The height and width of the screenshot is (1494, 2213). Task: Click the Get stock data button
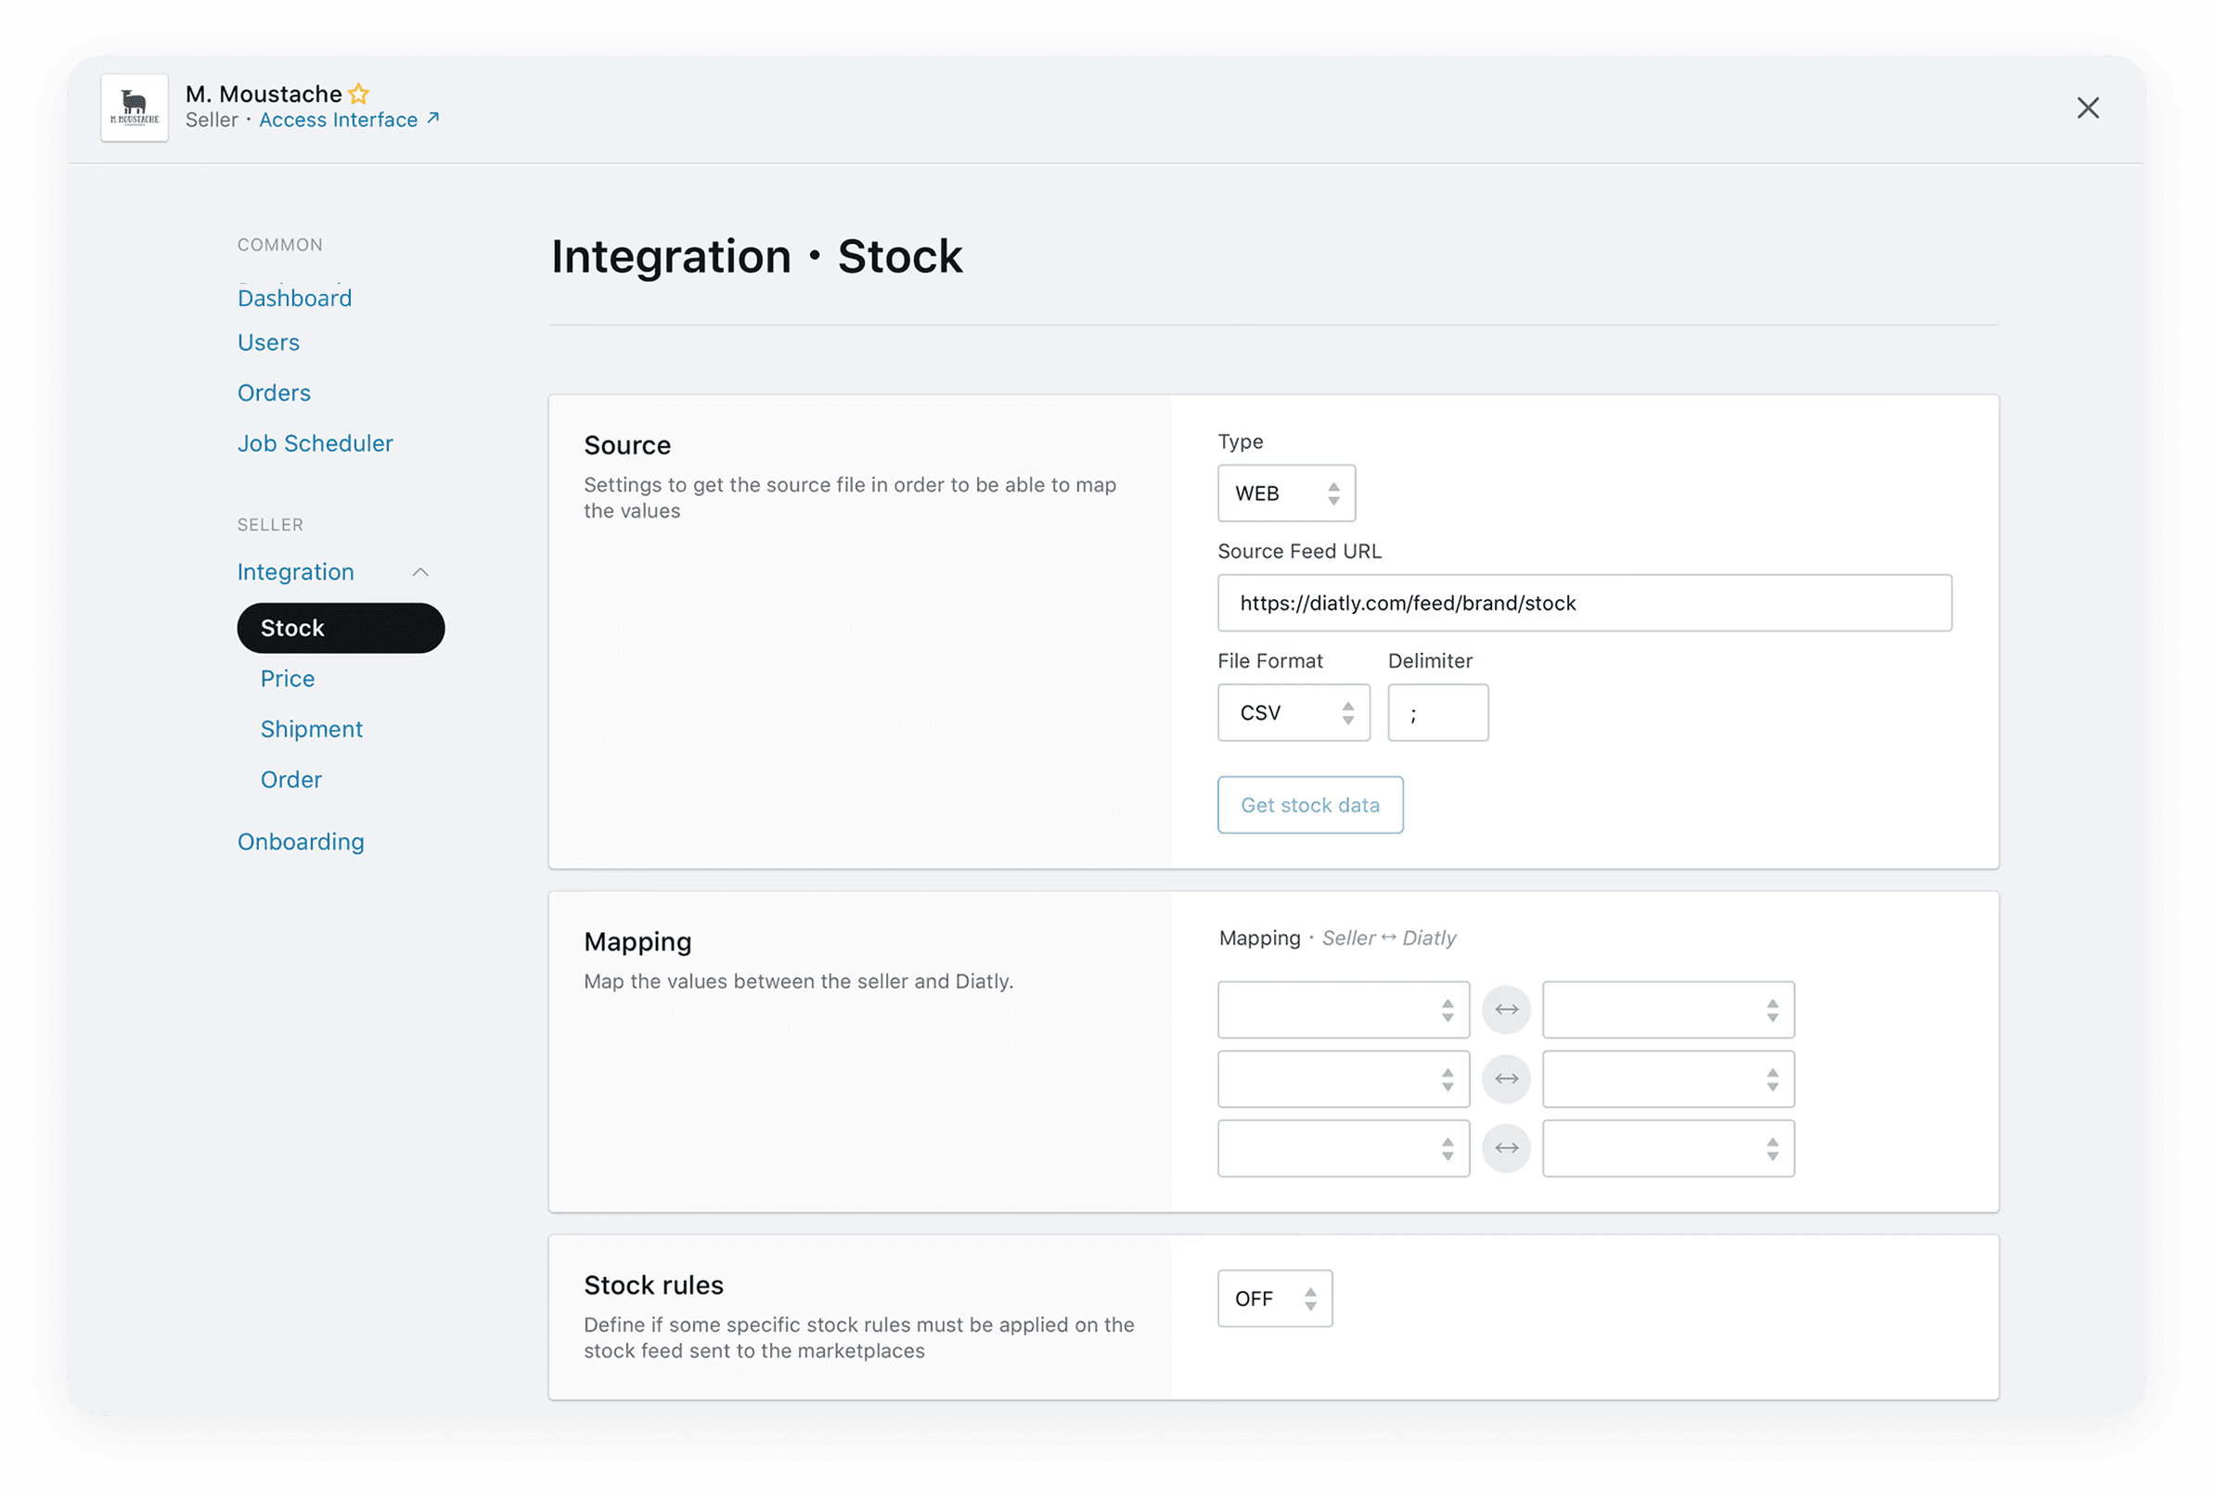tap(1309, 805)
